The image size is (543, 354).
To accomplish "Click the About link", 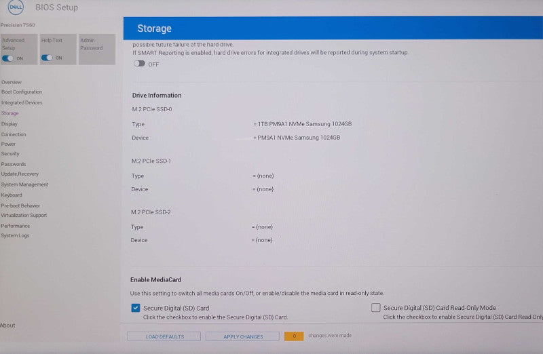I will tap(7, 326).
